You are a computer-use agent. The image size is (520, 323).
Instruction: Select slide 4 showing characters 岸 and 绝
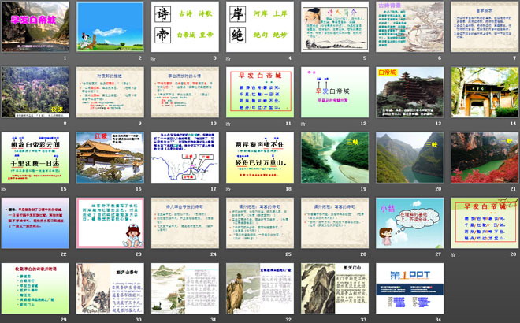click(x=260, y=27)
